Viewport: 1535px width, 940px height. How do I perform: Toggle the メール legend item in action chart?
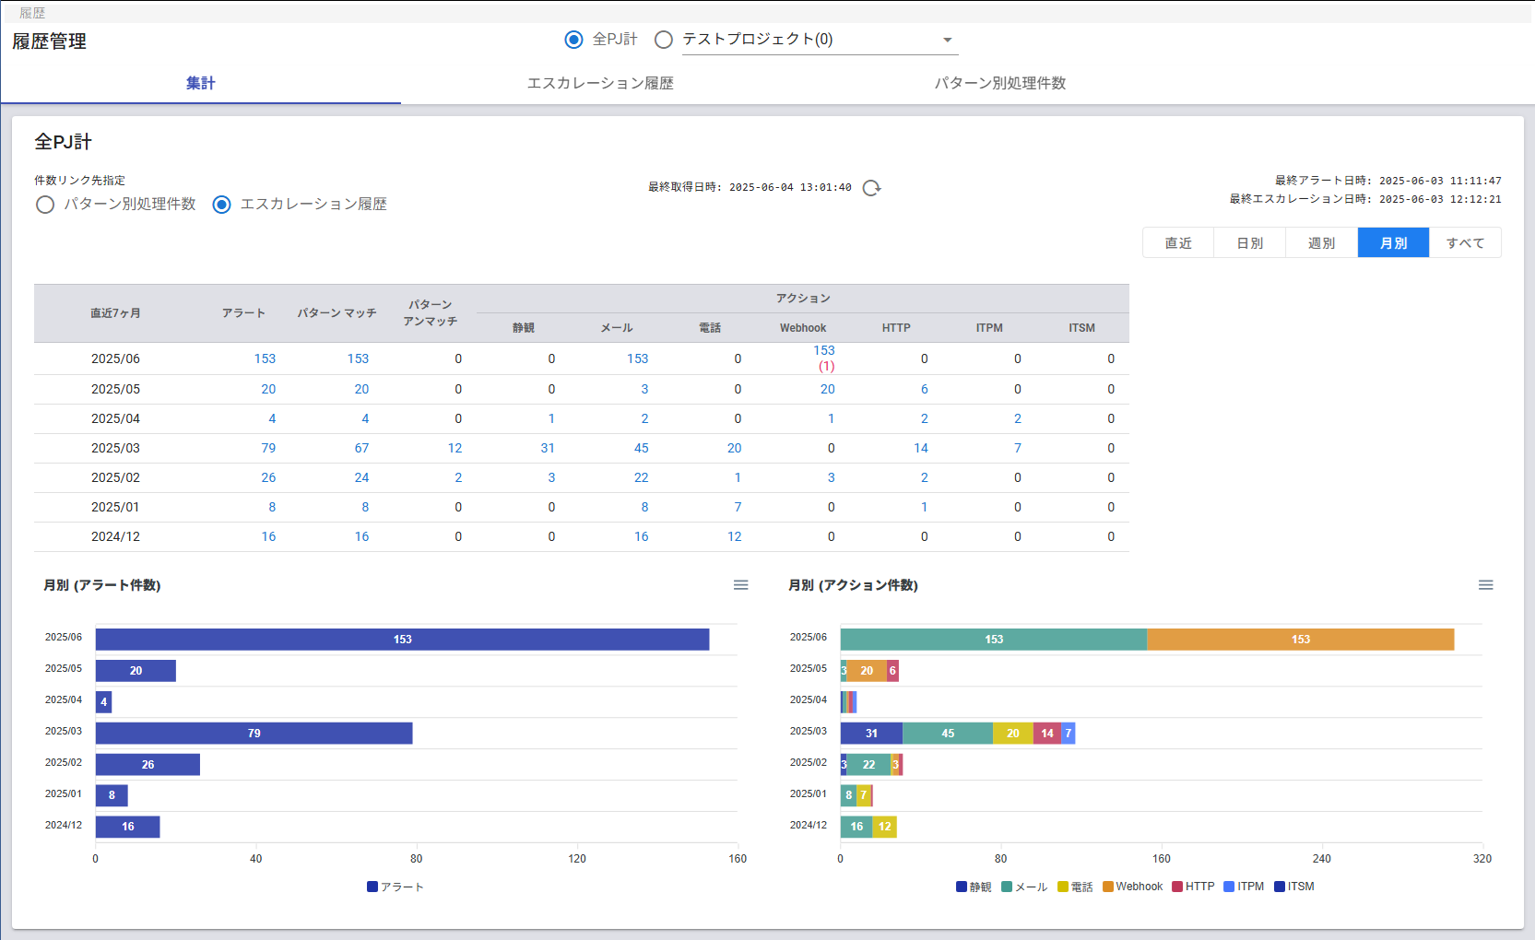[x=1024, y=887]
